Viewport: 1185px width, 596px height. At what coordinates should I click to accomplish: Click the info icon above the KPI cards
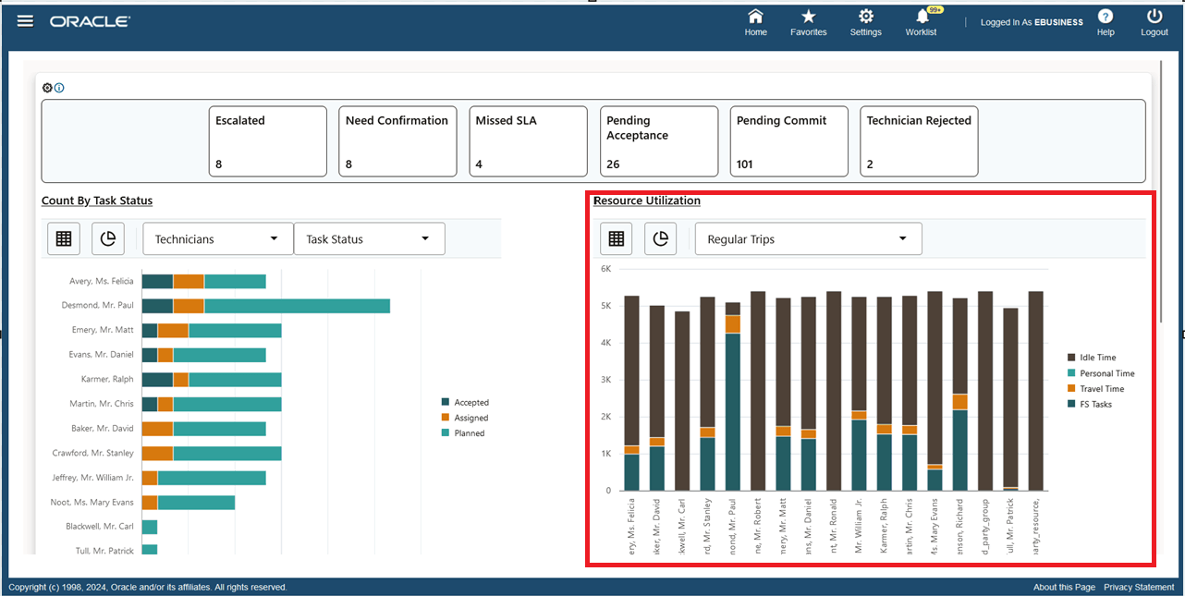(60, 87)
